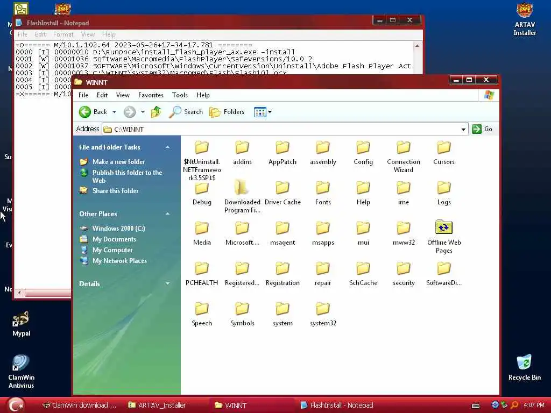The width and height of the screenshot is (551, 413).
Task: Go to My Computer
Action: tap(112, 250)
